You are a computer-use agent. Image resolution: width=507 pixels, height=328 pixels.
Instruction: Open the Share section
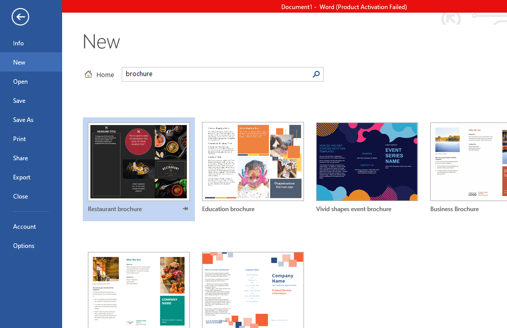point(20,158)
